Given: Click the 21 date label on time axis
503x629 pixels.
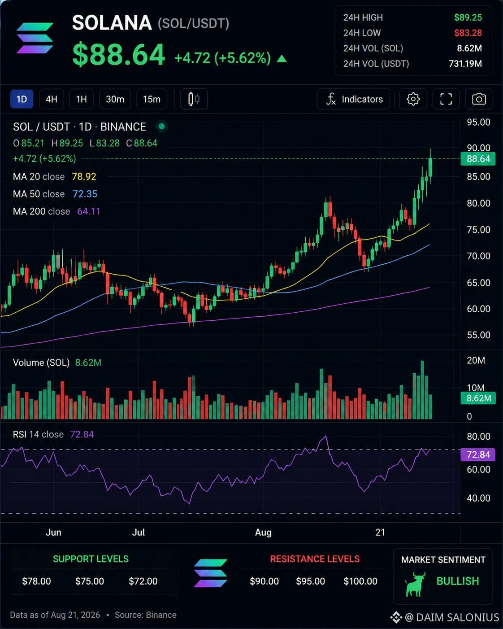Looking at the screenshot, I should coord(380,533).
